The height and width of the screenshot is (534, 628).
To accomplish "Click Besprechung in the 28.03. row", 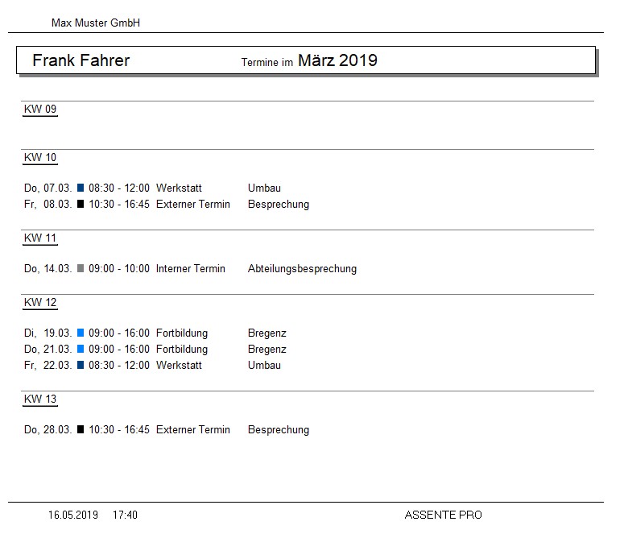I will tap(279, 430).
